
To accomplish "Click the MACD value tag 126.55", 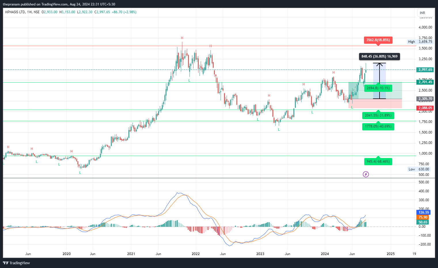I will point(423,212).
